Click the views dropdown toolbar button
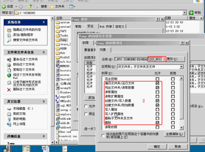This screenshot has height=152, width=205. (x=72, y=6)
